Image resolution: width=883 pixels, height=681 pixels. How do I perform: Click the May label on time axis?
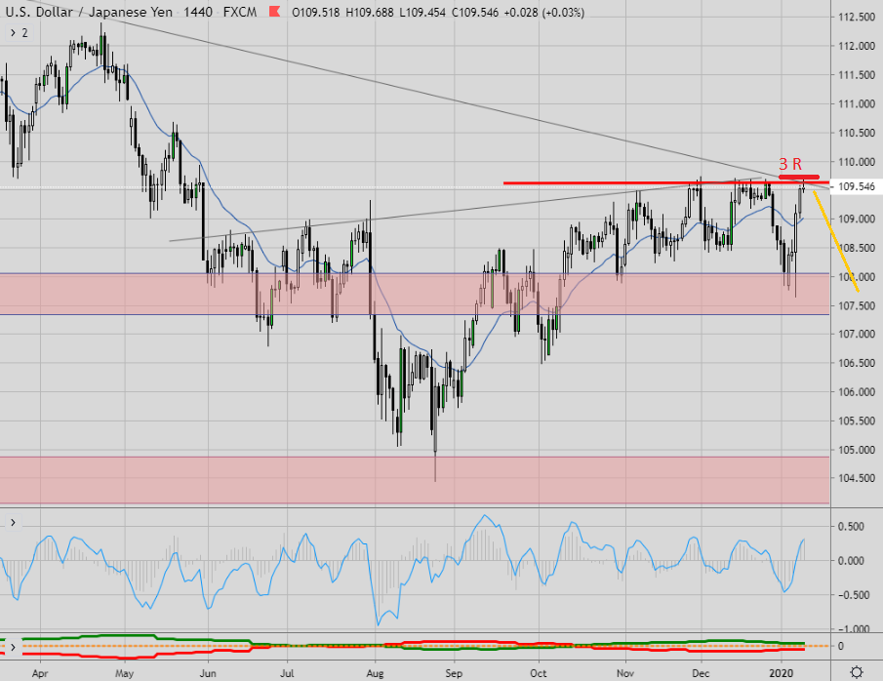[124, 673]
